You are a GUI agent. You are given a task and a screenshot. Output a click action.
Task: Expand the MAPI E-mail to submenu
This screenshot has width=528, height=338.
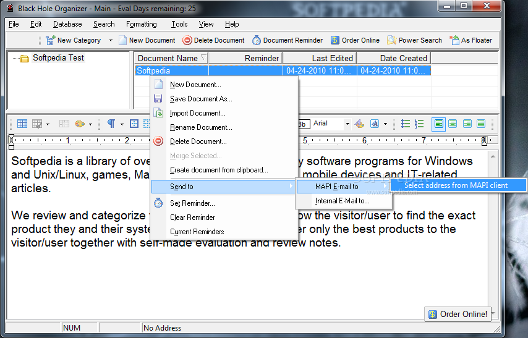pos(343,187)
